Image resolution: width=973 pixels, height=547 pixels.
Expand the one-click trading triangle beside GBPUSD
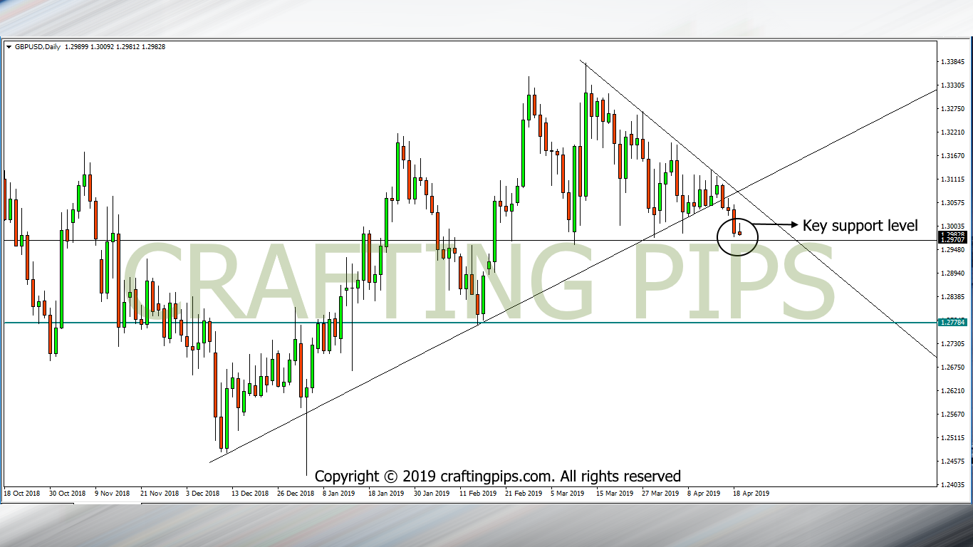[9, 47]
